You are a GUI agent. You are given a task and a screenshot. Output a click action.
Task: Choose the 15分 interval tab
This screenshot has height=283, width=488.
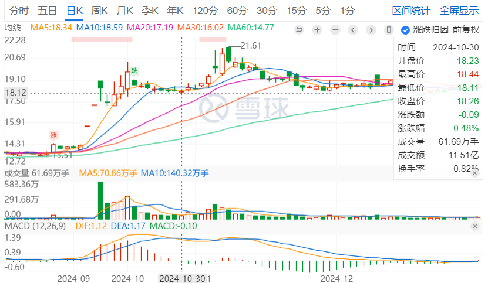[x=297, y=11]
